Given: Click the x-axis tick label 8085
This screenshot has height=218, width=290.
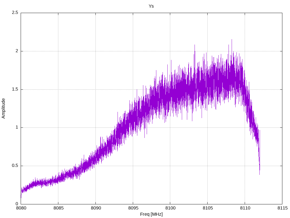Looking at the screenshot, I should click(x=58, y=208).
